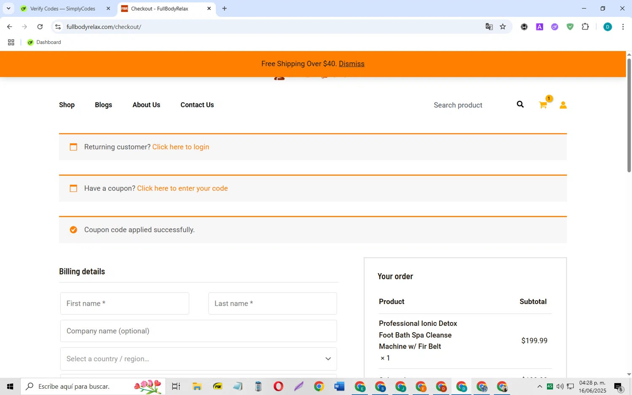This screenshot has height=395, width=632.
Task: Focus the First name field
Action: [125, 304]
